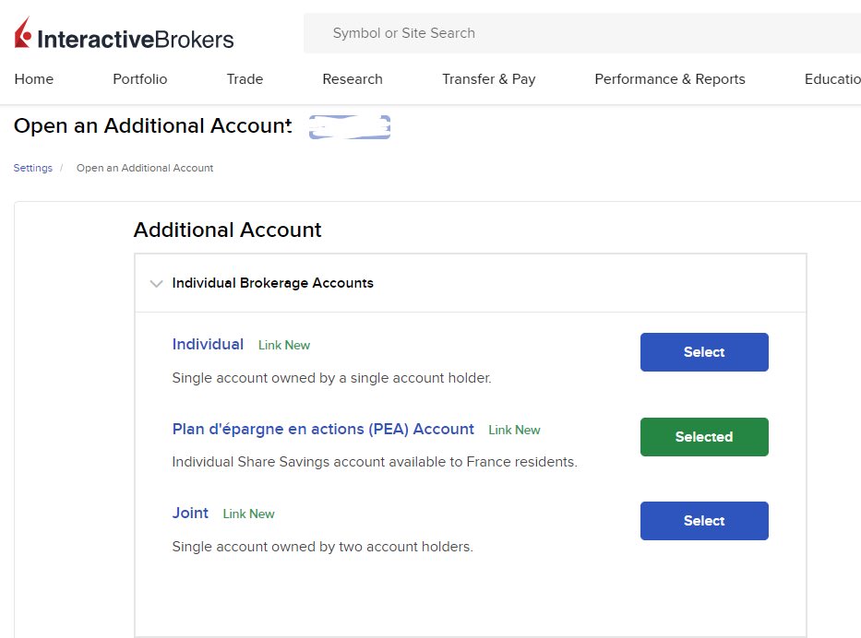Click the Interactive Brokers logo
Screen dimensions: 861x638
pyautogui.click(x=124, y=33)
